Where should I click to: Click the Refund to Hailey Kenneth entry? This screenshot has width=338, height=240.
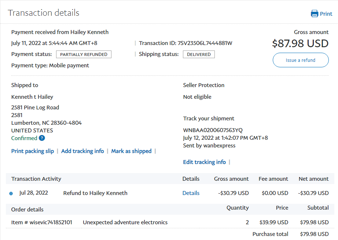tap(95, 193)
